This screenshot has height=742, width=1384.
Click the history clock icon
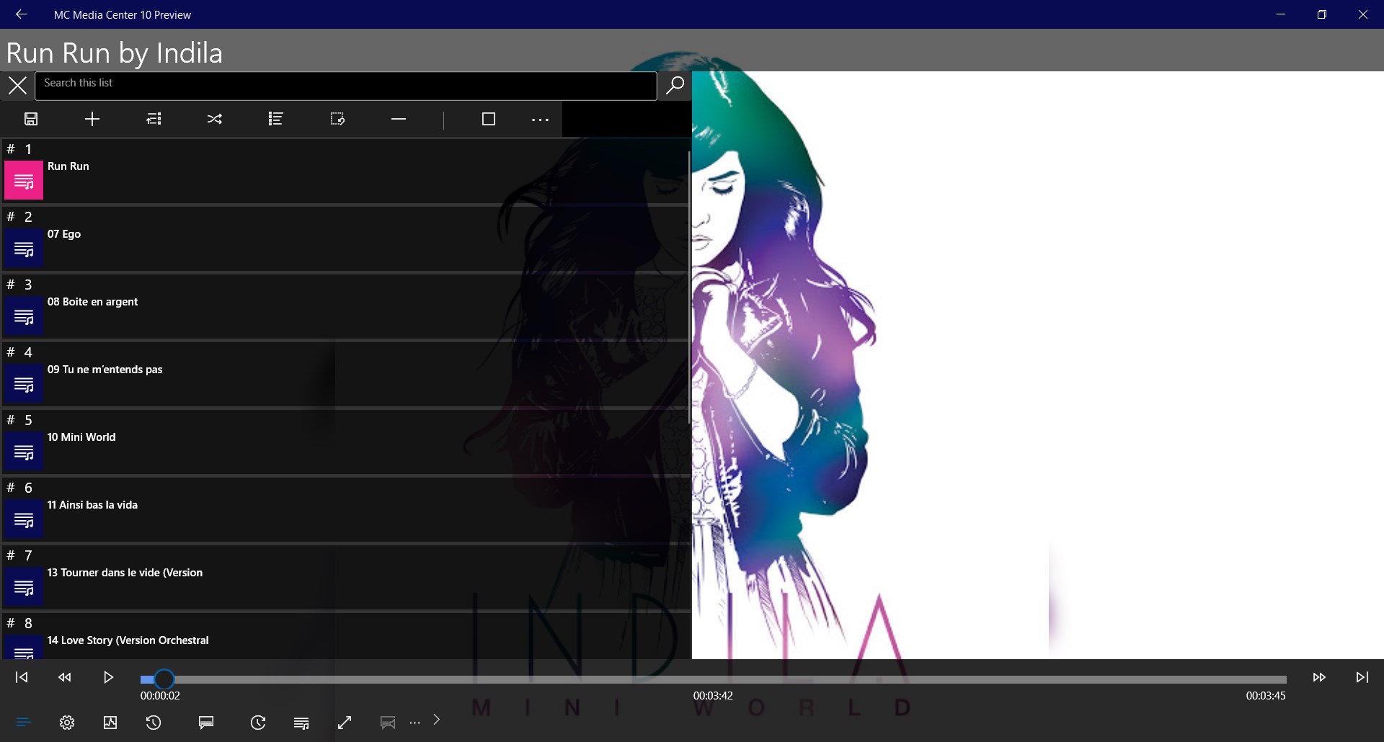[154, 723]
